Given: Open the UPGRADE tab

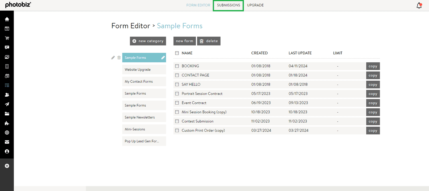Looking at the screenshot, I should tap(255, 5).
